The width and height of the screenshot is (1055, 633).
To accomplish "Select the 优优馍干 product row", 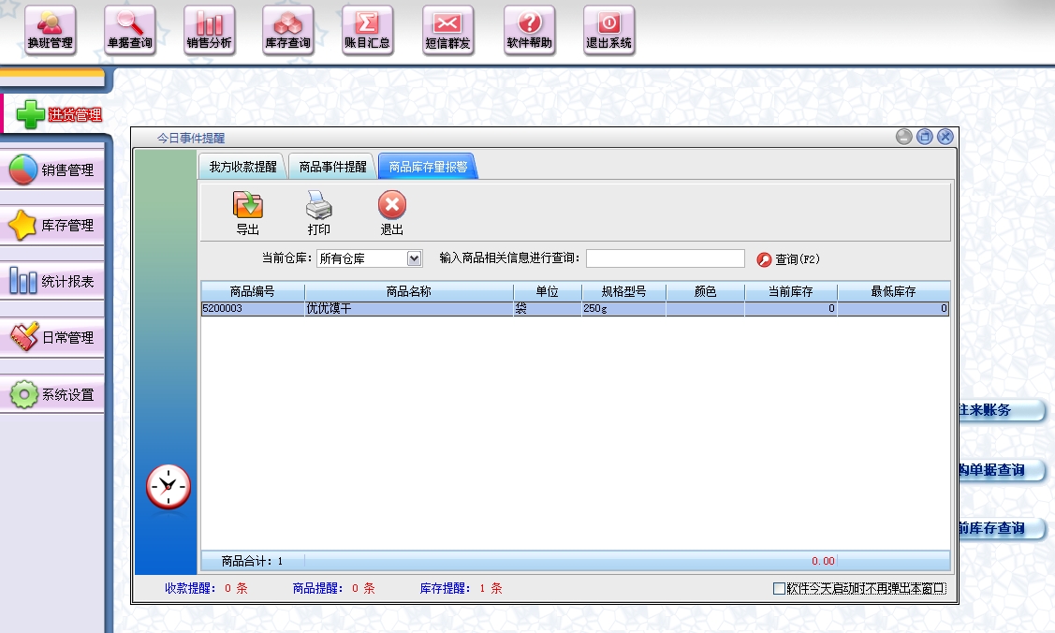I will 408,308.
